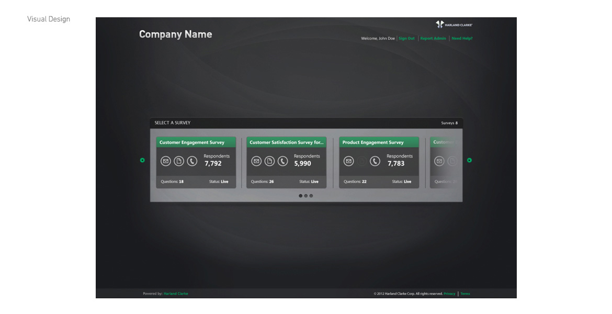Open the Product Engagement Survey title
Screen dimensions: 612x314
pyautogui.click(x=373, y=142)
